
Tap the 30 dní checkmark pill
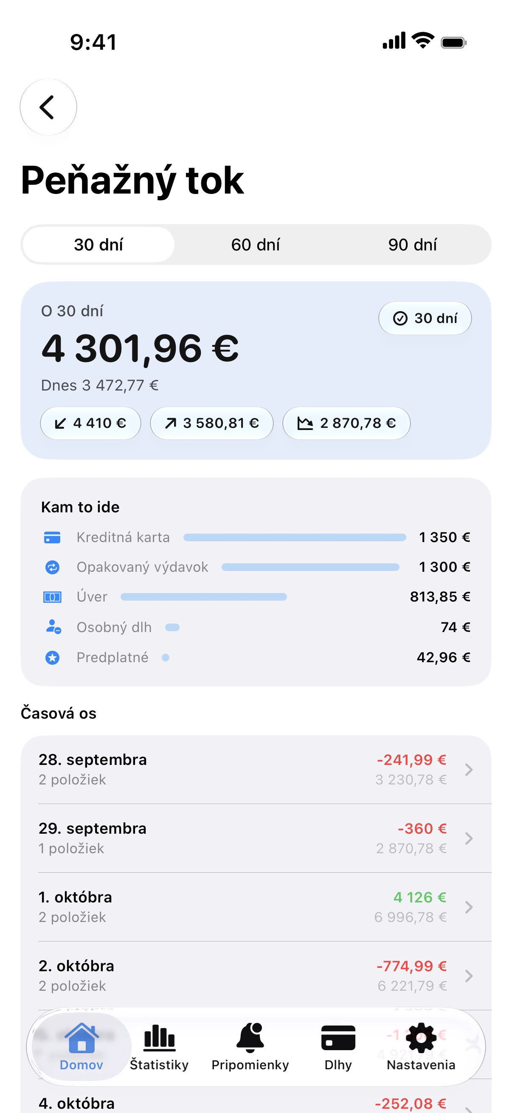point(425,318)
